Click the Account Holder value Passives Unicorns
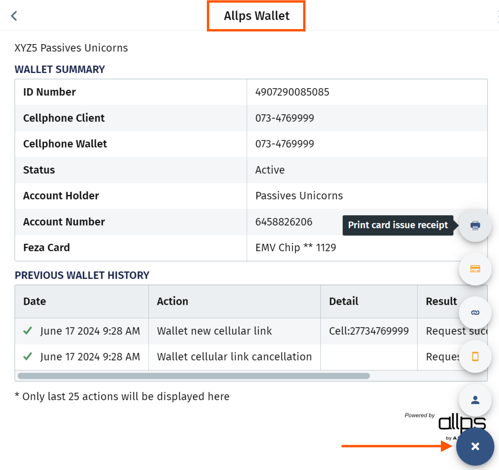The image size is (499, 470). pos(299,196)
